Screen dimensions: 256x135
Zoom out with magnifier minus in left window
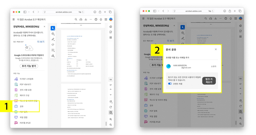coord(111,125)
